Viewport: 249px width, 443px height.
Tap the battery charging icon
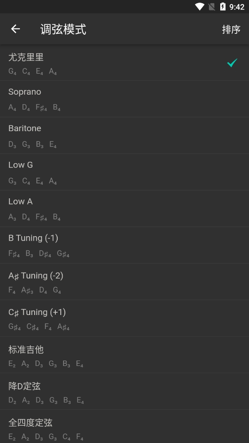click(x=223, y=7)
